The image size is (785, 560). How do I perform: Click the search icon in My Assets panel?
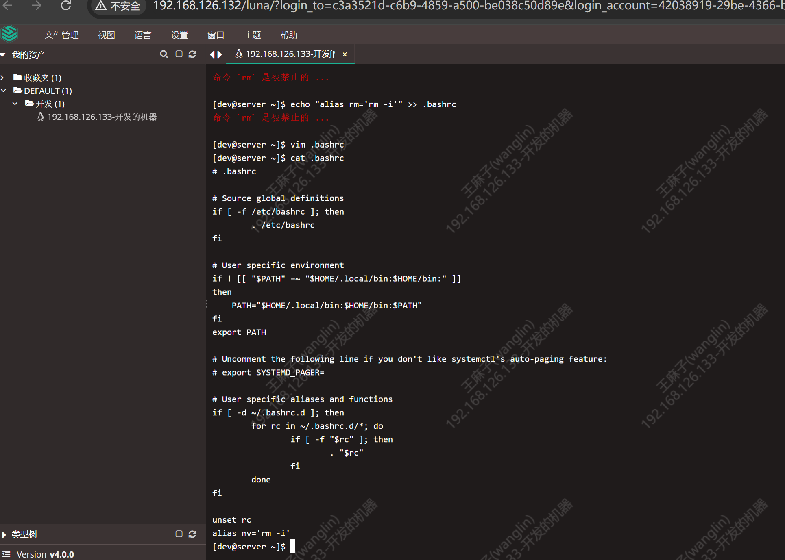coord(164,54)
